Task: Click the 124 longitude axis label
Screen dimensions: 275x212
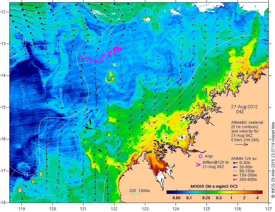Action: pos(176,209)
